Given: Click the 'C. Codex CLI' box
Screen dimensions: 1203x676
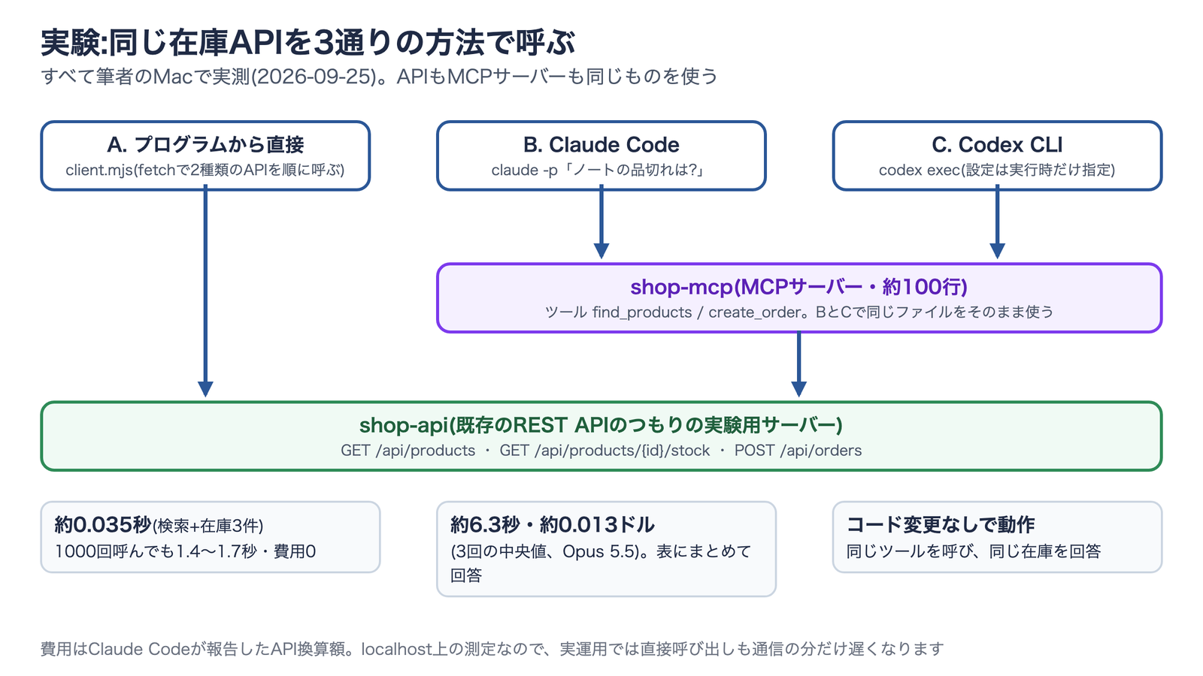Looking at the screenshot, I should (x=997, y=155).
